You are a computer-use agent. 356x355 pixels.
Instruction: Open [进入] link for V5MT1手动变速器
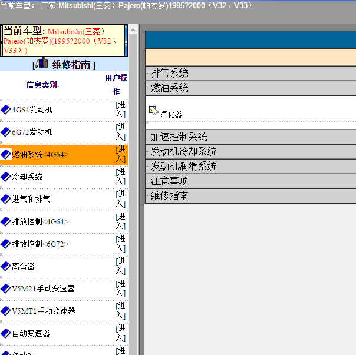point(121,311)
